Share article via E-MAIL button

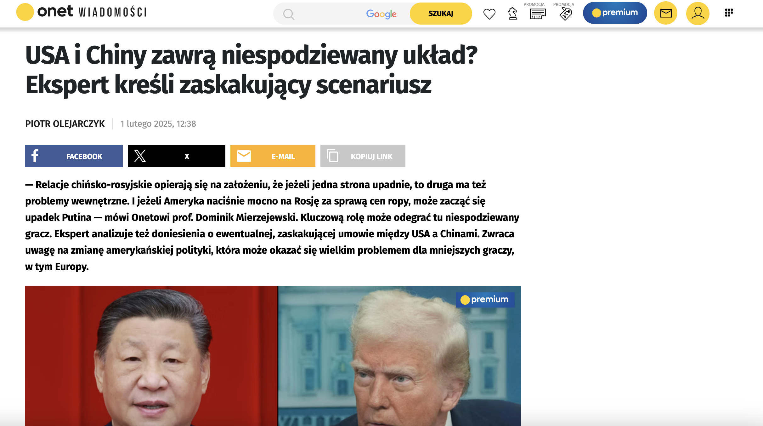coord(273,156)
